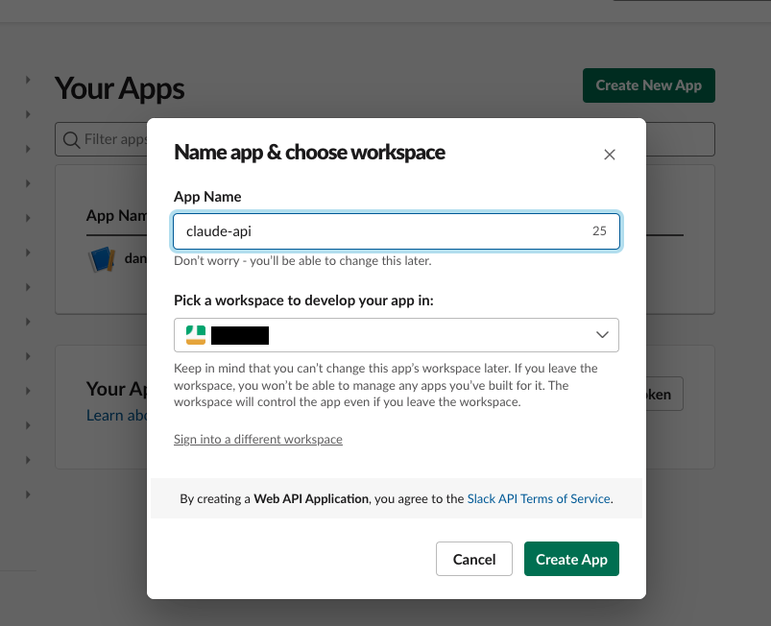The width and height of the screenshot is (771, 626).
Task: Expand the middle sidebar navigation section
Action: [x=29, y=287]
